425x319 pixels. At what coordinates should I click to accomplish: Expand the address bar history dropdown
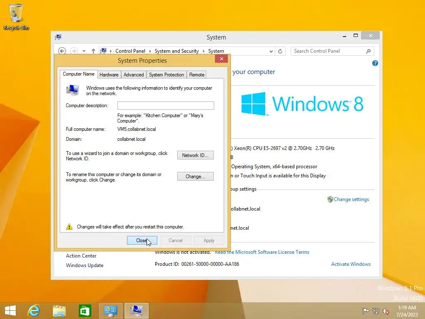click(271, 51)
